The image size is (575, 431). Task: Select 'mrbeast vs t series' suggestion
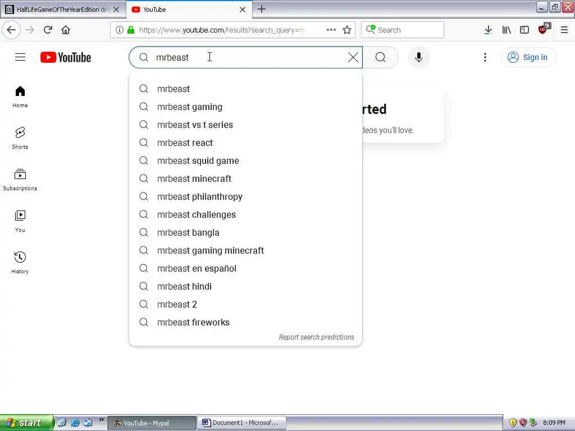pyautogui.click(x=246, y=125)
